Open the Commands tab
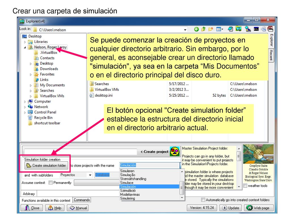The width and height of the screenshot is (290, 218). [82, 200]
